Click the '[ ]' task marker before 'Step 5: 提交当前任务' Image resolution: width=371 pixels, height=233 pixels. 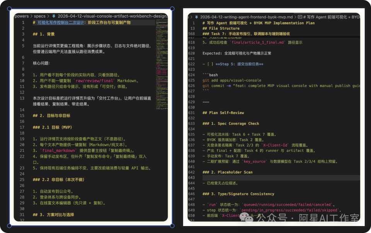(x=210, y=64)
